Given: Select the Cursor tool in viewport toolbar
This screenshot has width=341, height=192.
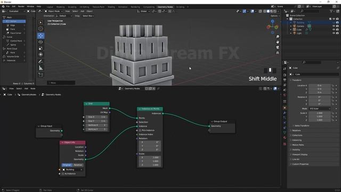Looking at the screenshot, I should (40, 29).
